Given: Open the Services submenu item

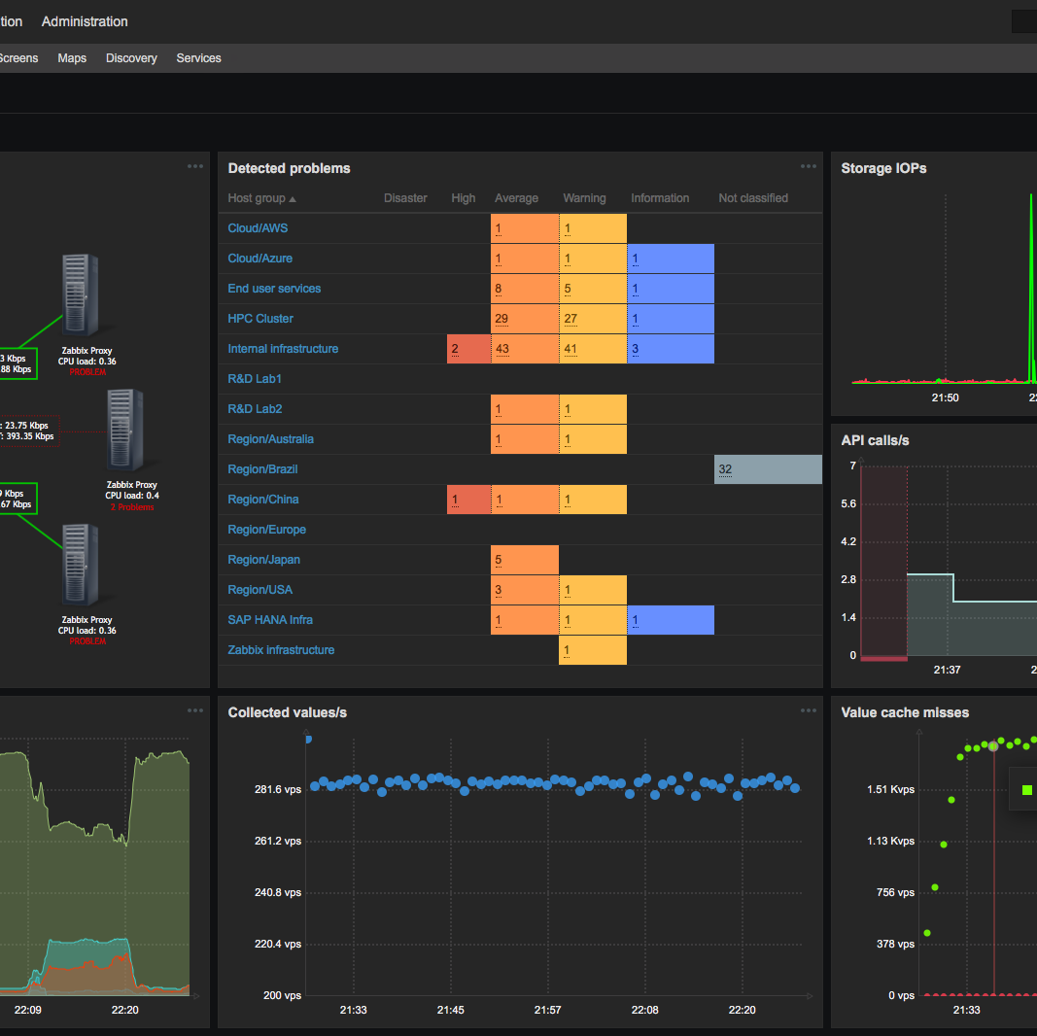Looking at the screenshot, I should (x=198, y=58).
